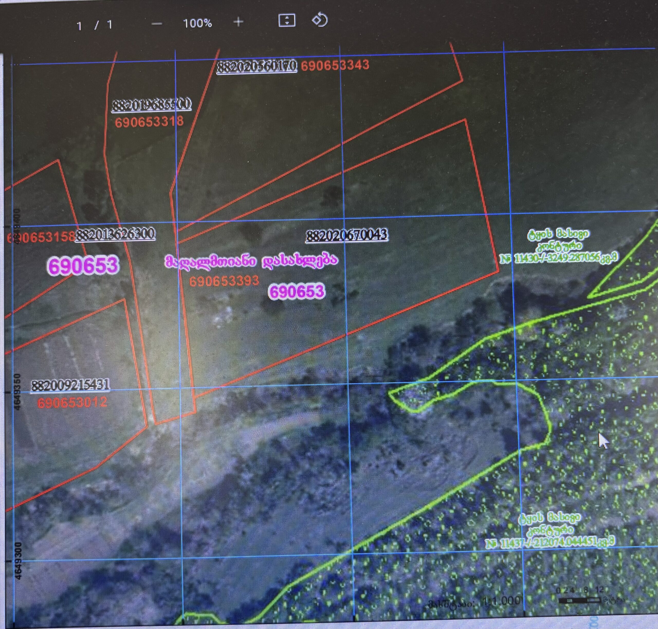Click red parcel label 690653343
The image size is (658, 629).
335,65
